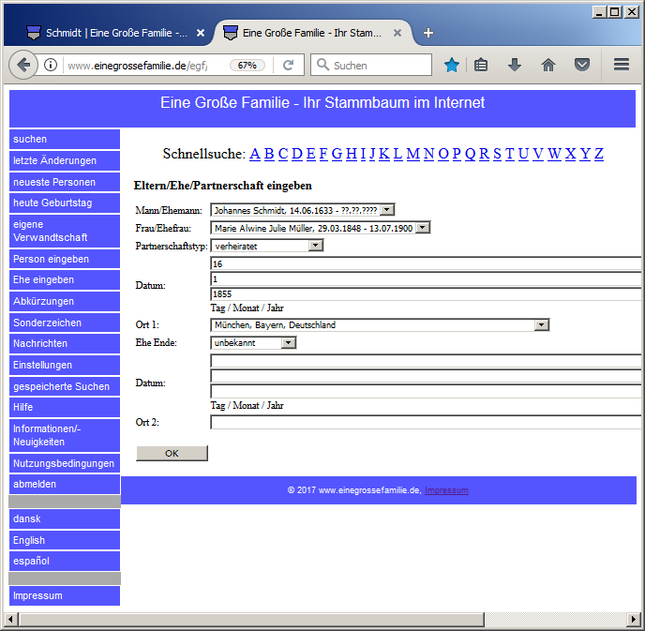Open a new tab with plus icon
Image resolution: width=645 pixels, height=631 pixels.
(x=428, y=33)
